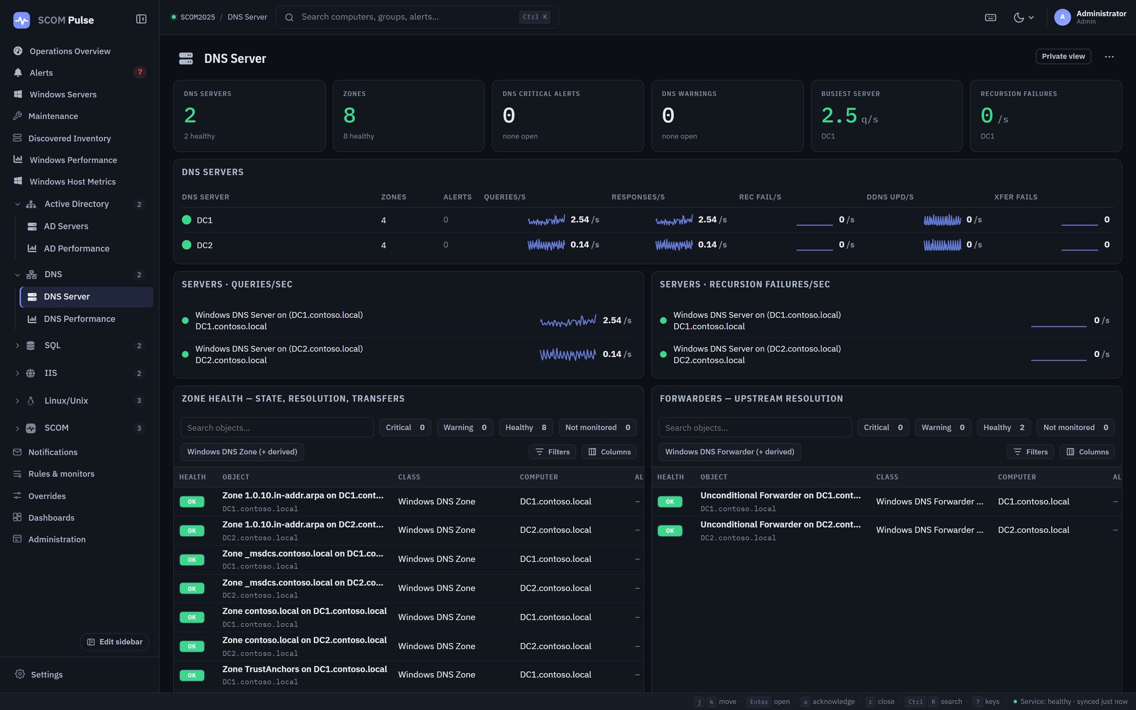This screenshot has height=710, width=1136.
Task: Toggle the Private view button
Action: point(1063,56)
